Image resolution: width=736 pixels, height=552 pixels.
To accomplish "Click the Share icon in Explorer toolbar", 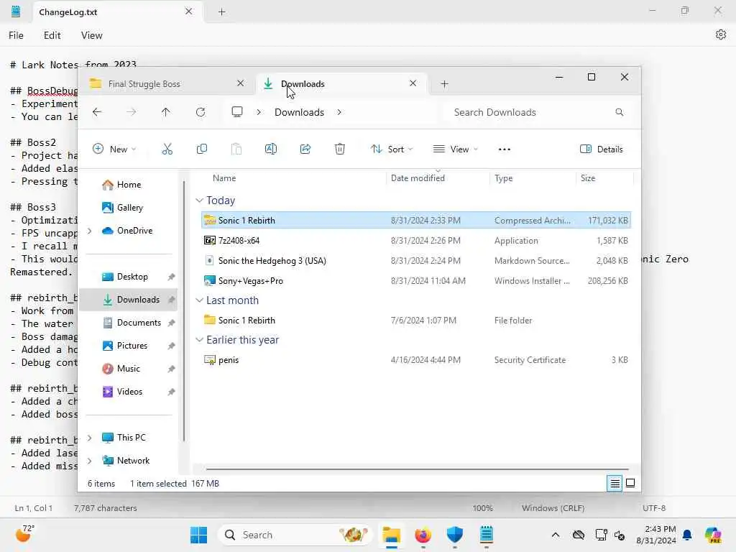I will point(305,149).
